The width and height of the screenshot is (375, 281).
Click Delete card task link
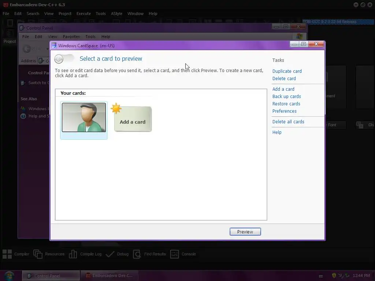point(284,79)
